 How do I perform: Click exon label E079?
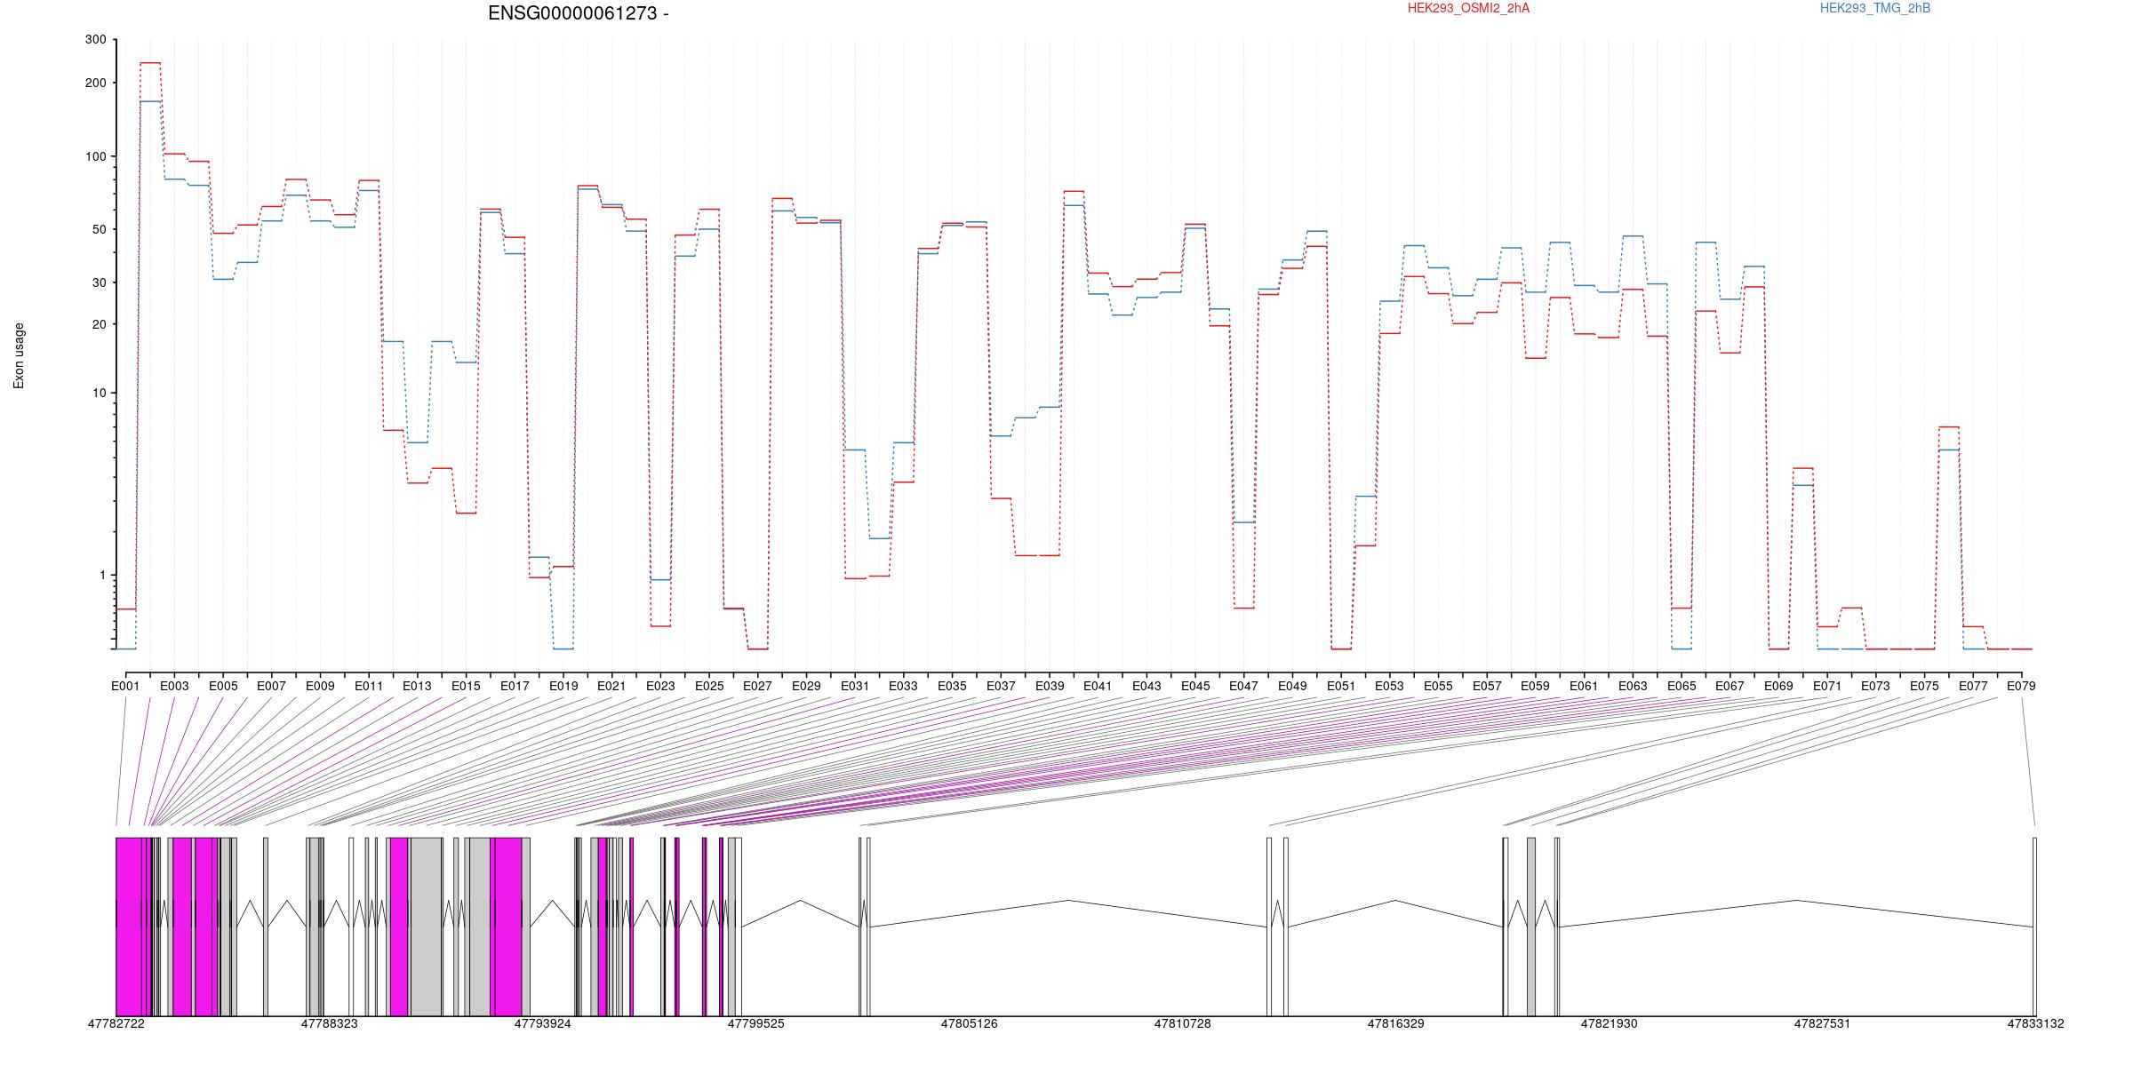click(x=2021, y=686)
